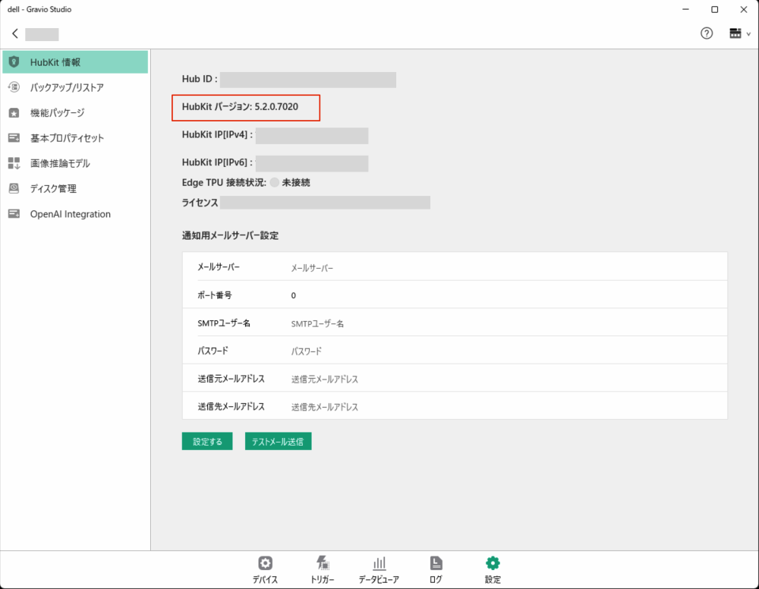Screen dimensions: 759x589
Task: Select HubKit 情報 in the sidebar
Action: point(75,62)
